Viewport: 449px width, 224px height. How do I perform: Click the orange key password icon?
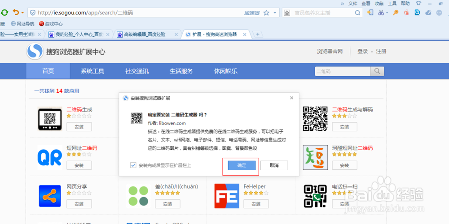(x=396, y=13)
